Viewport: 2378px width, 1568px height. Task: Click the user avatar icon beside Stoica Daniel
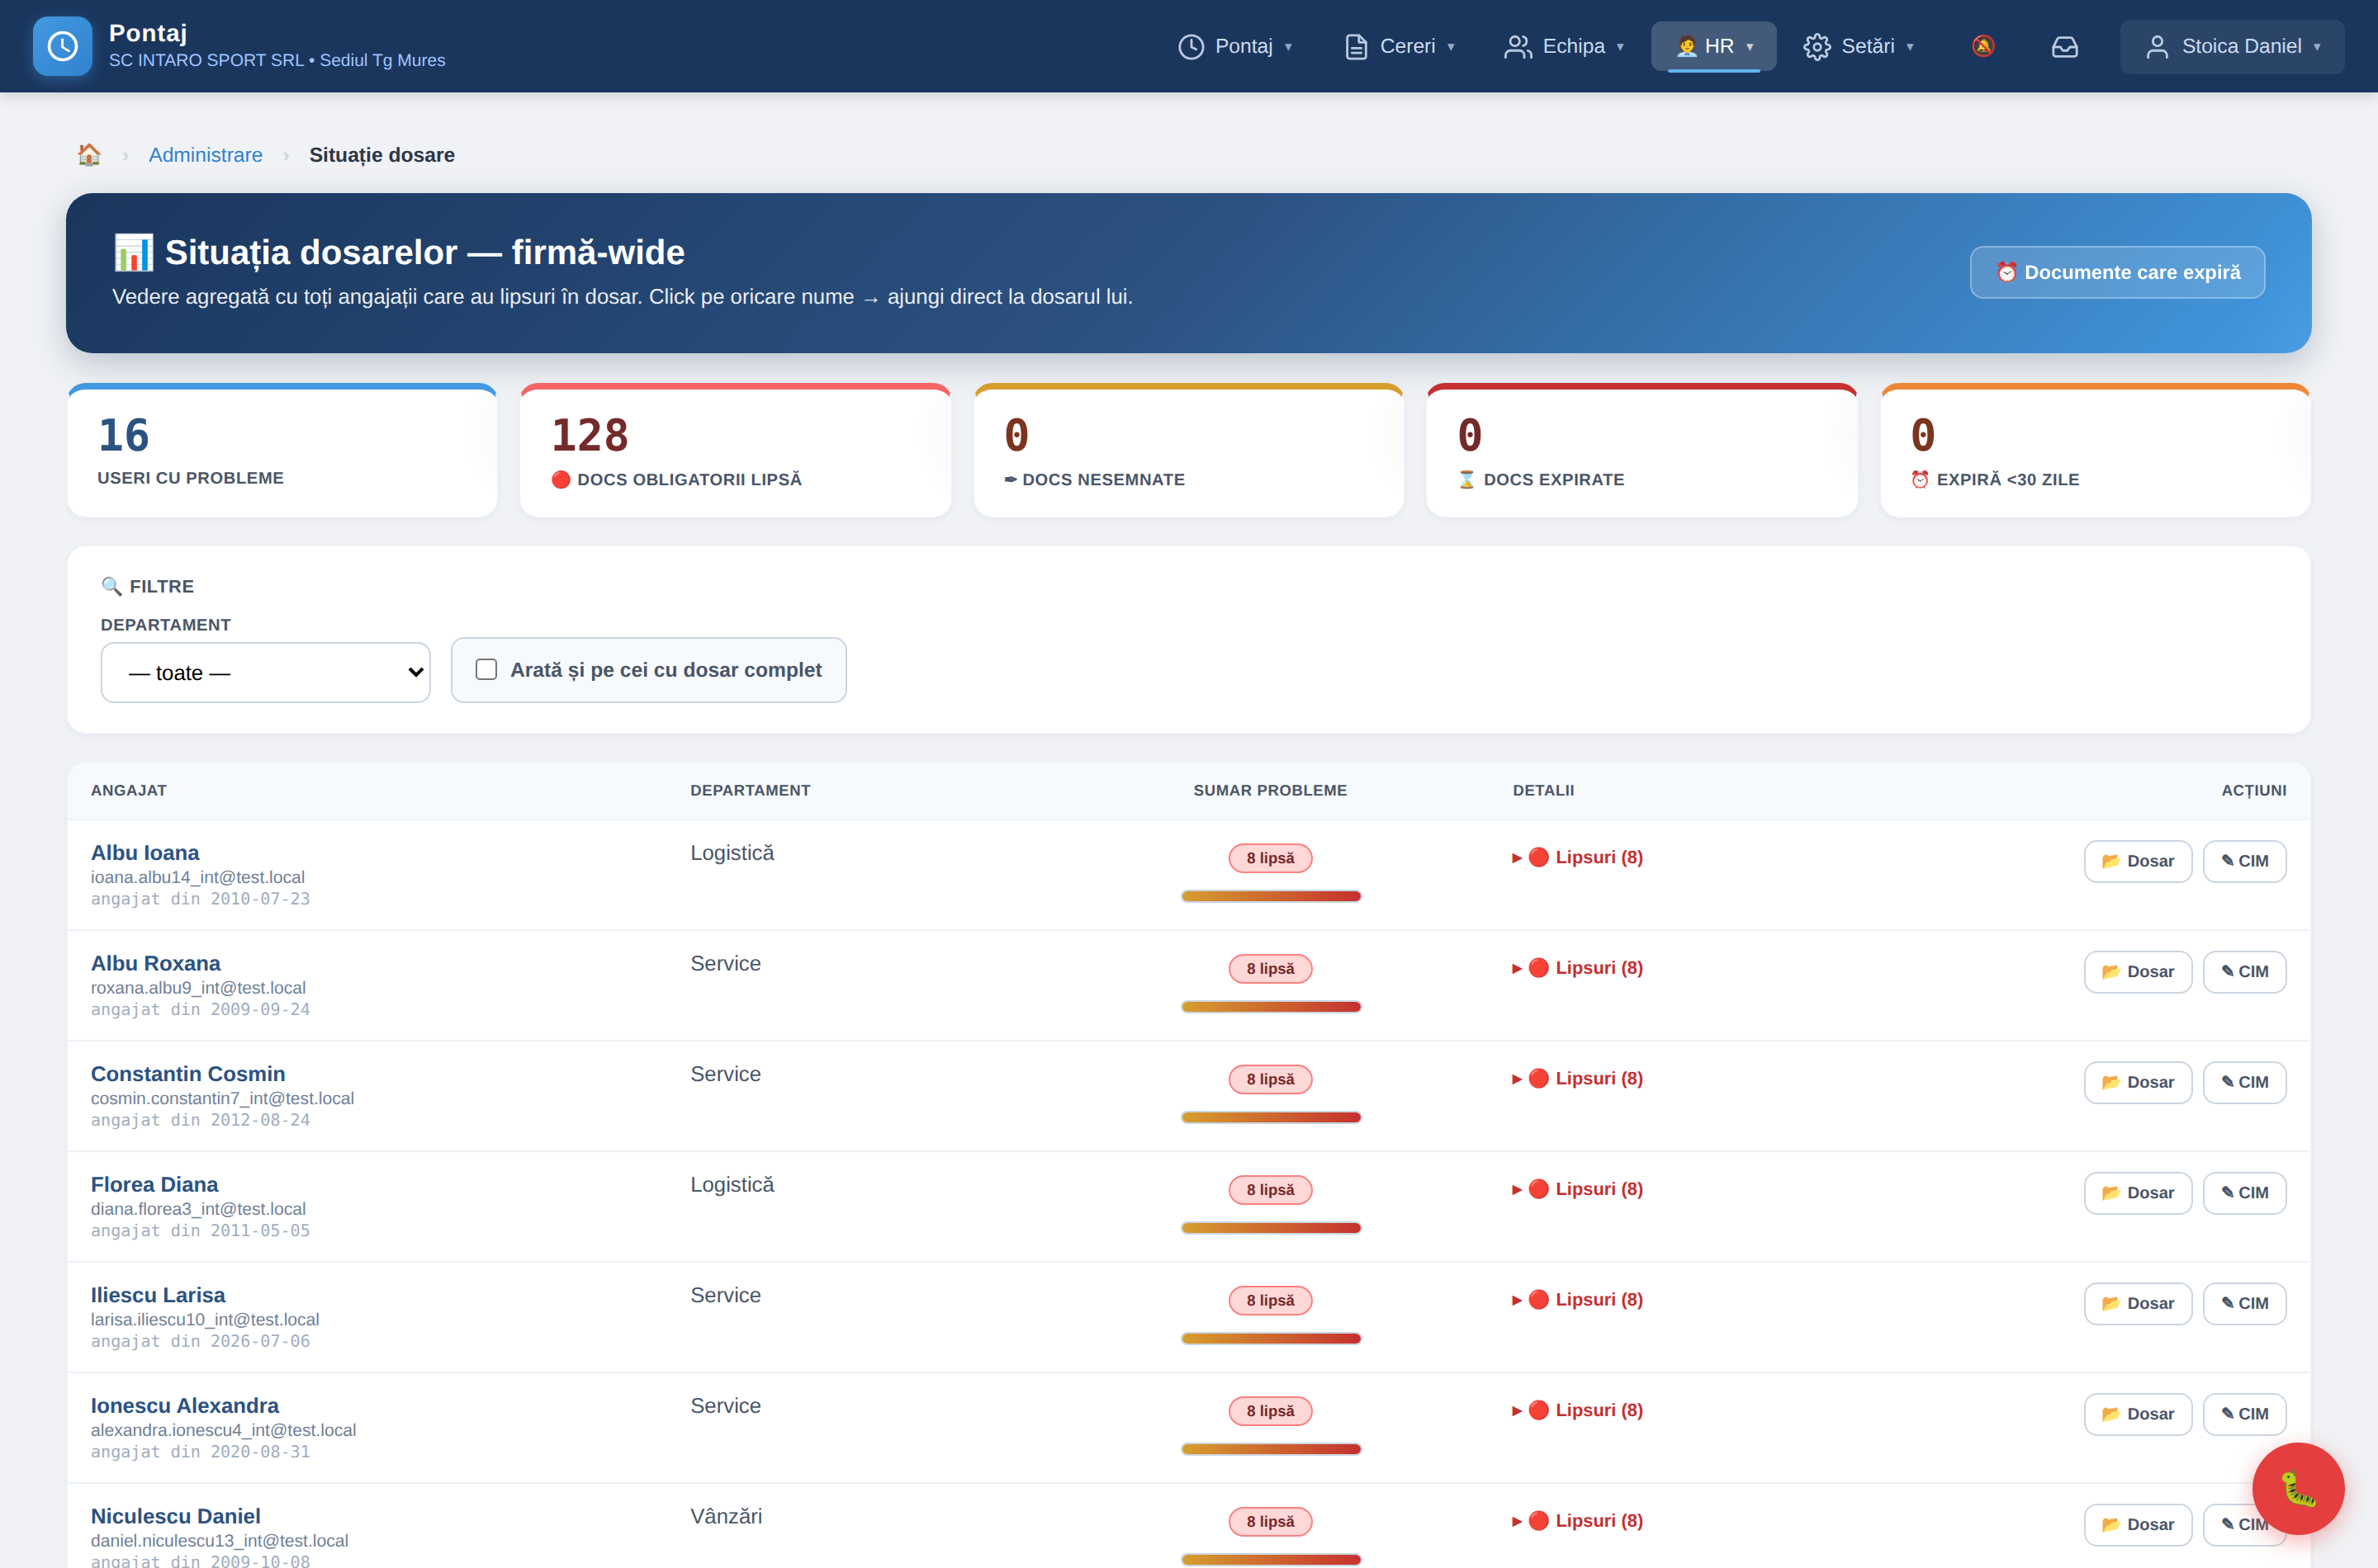tap(2157, 46)
